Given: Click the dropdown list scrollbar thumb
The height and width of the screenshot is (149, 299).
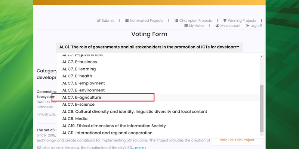Looking at the screenshot, I should pyautogui.click(x=262, y=109).
